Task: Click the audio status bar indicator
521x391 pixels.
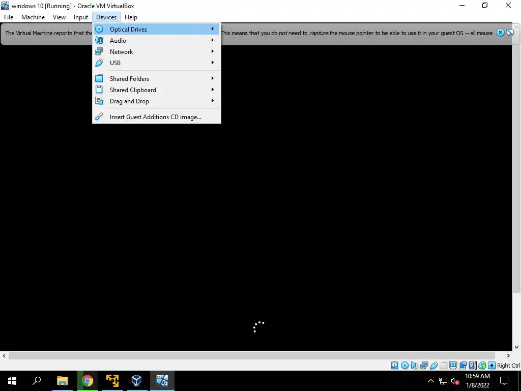Action: click(x=414, y=366)
